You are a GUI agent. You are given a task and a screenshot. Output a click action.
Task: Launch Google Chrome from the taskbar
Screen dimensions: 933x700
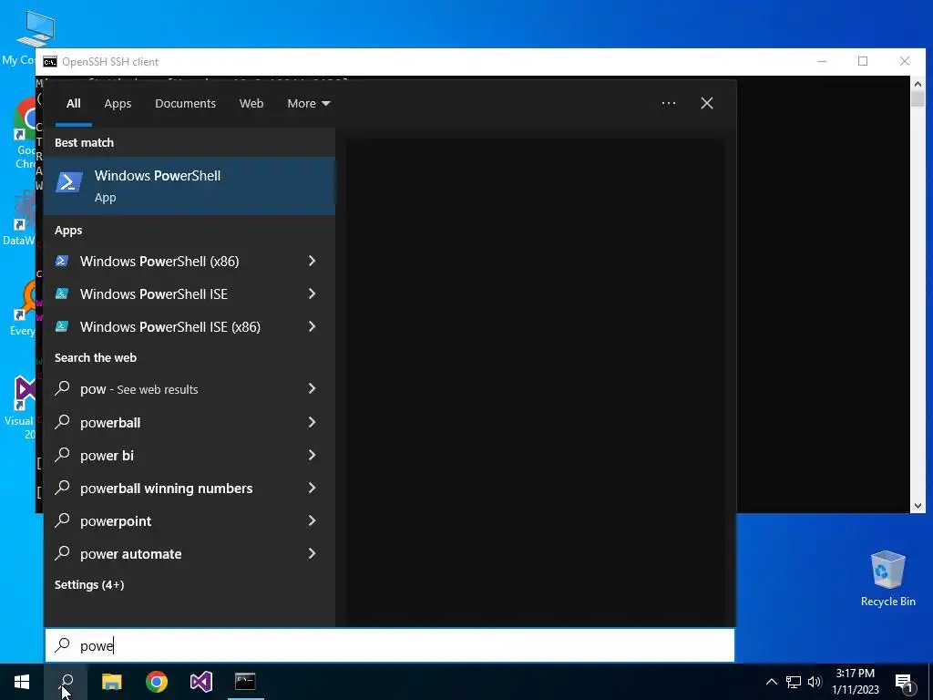pyautogui.click(x=157, y=682)
